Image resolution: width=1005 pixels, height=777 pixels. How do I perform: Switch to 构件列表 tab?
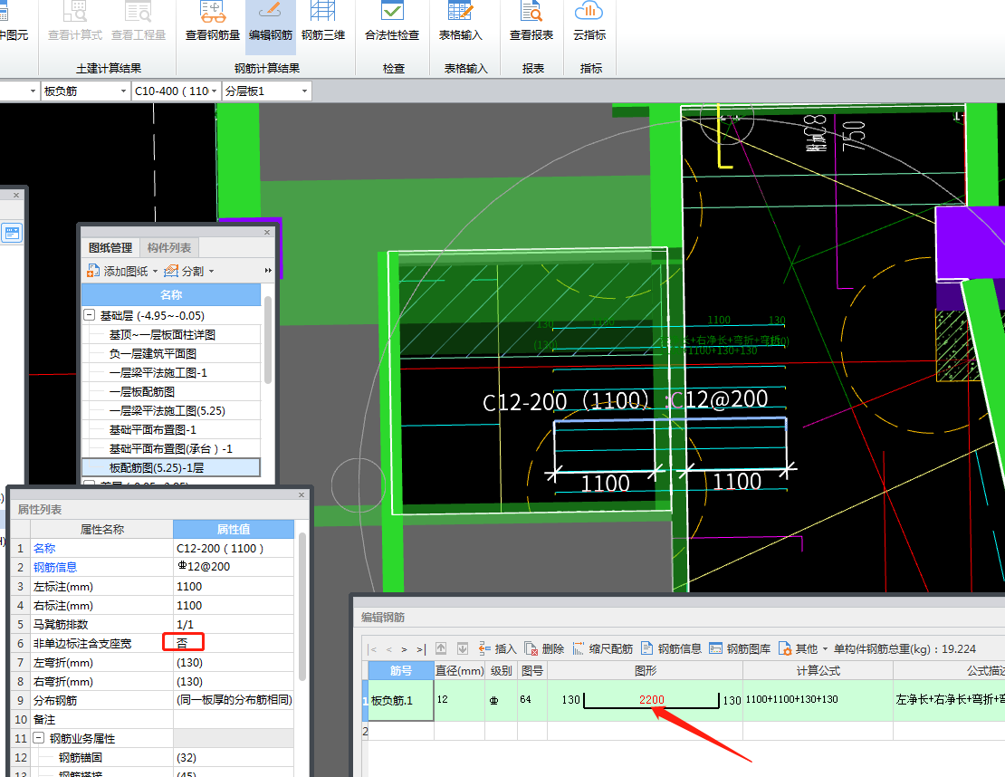pyautogui.click(x=169, y=247)
